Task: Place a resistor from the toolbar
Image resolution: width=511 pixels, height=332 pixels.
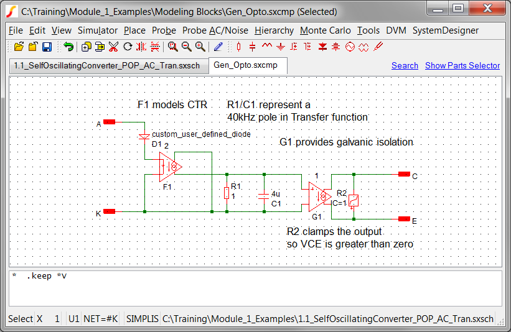Action: click(238, 47)
